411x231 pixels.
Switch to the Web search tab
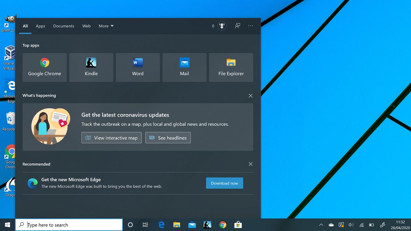pyautogui.click(x=86, y=26)
